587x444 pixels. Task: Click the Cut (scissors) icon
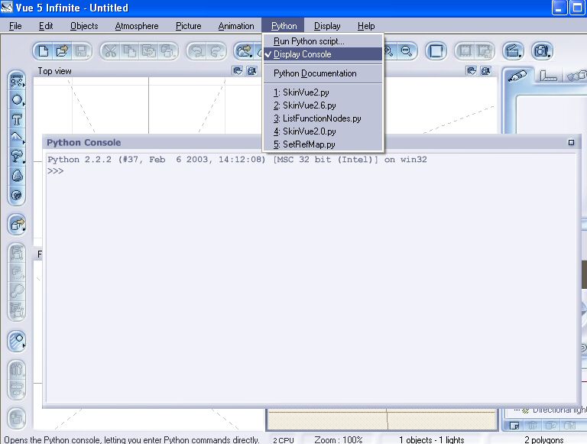tap(110, 51)
